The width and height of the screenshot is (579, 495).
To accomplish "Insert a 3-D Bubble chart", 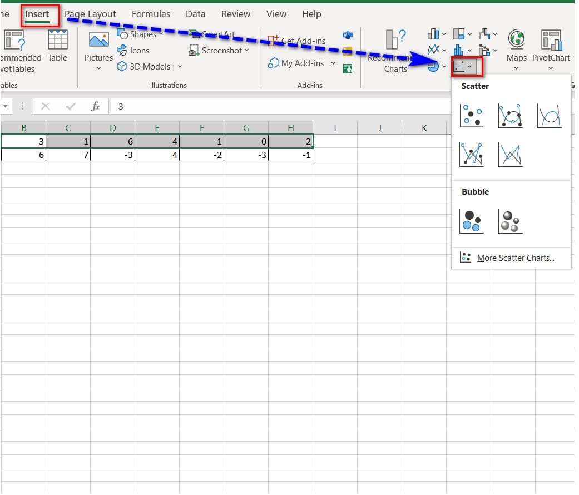I will (510, 221).
